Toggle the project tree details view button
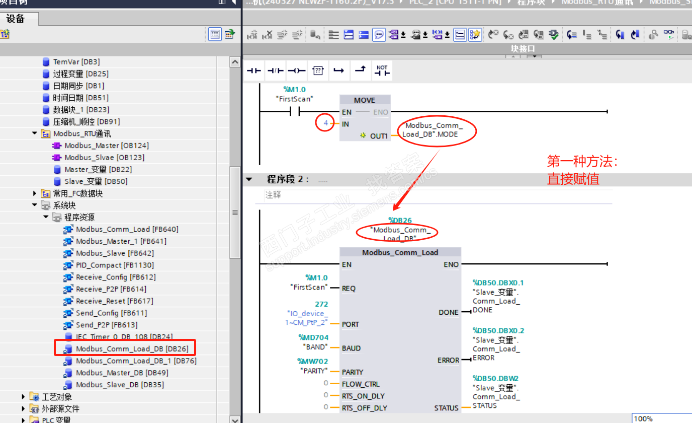This screenshot has width=692, height=423. point(215,34)
